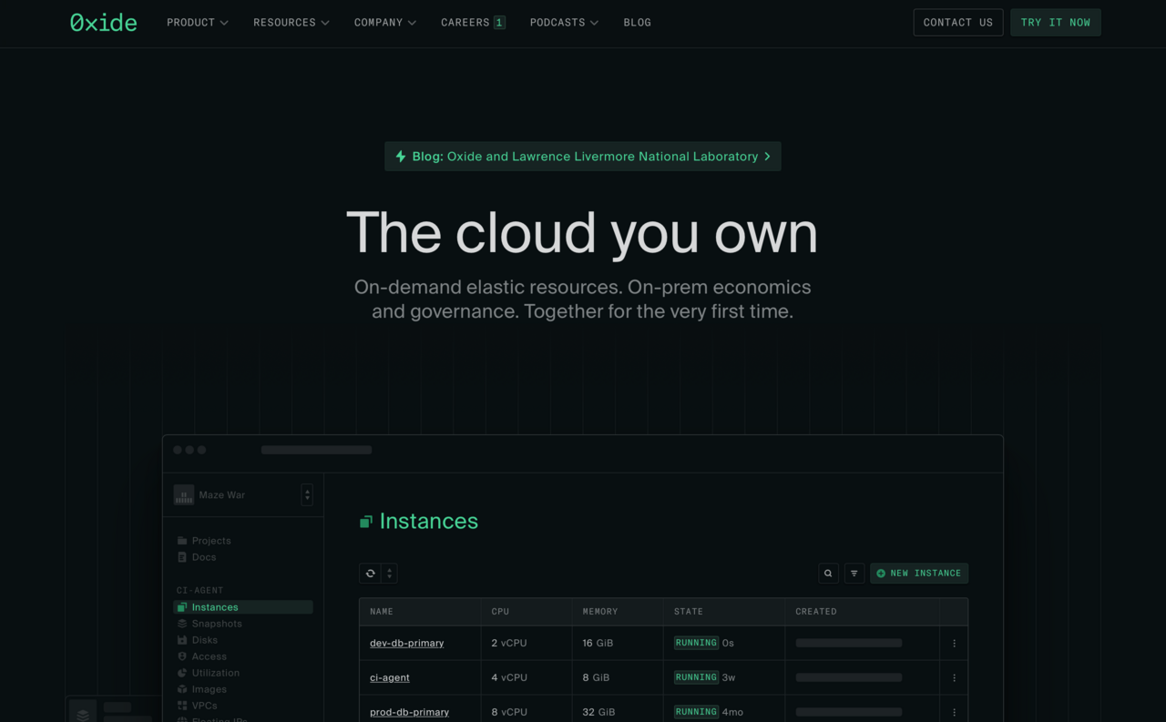Screen dimensions: 1166x722
Task: Expand the Resources navigation menu
Action: (x=291, y=23)
